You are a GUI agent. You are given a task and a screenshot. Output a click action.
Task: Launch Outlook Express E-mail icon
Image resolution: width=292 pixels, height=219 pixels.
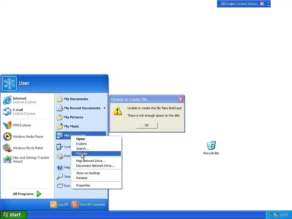pos(7,111)
